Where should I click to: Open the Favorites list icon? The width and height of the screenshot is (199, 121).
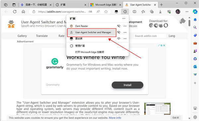143,12
